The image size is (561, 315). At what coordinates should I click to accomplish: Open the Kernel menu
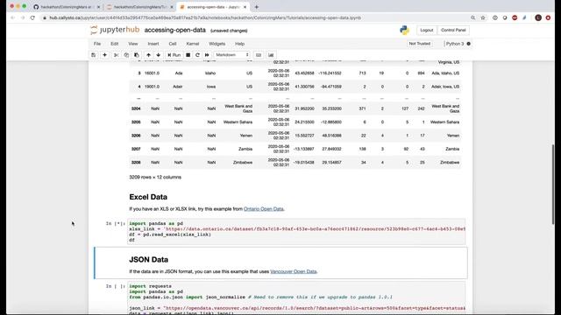[x=193, y=44]
